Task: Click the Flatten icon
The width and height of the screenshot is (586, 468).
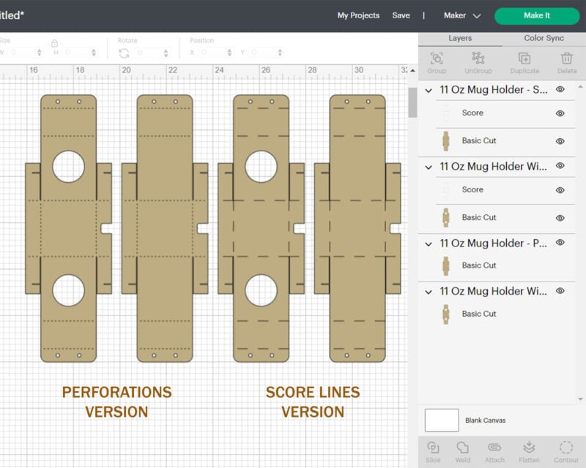Action: click(x=529, y=451)
